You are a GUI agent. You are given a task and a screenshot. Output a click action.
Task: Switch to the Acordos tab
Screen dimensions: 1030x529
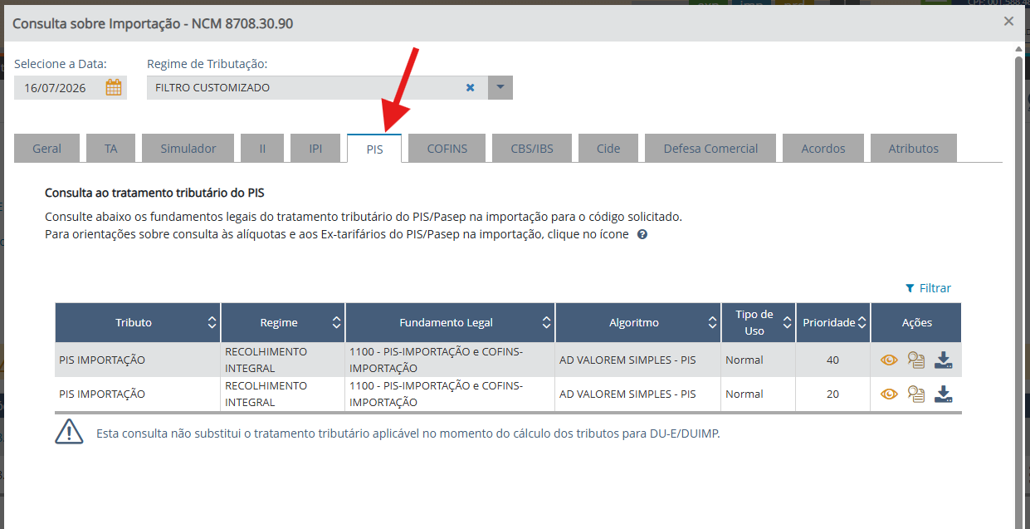pyautogui.click(x=823, y=149)
